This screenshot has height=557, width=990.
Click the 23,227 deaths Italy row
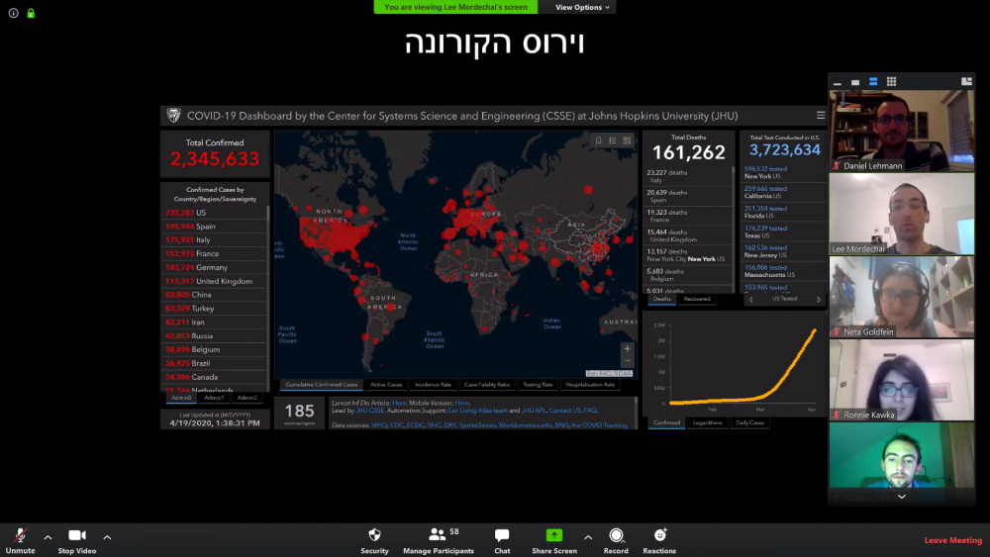688,176
